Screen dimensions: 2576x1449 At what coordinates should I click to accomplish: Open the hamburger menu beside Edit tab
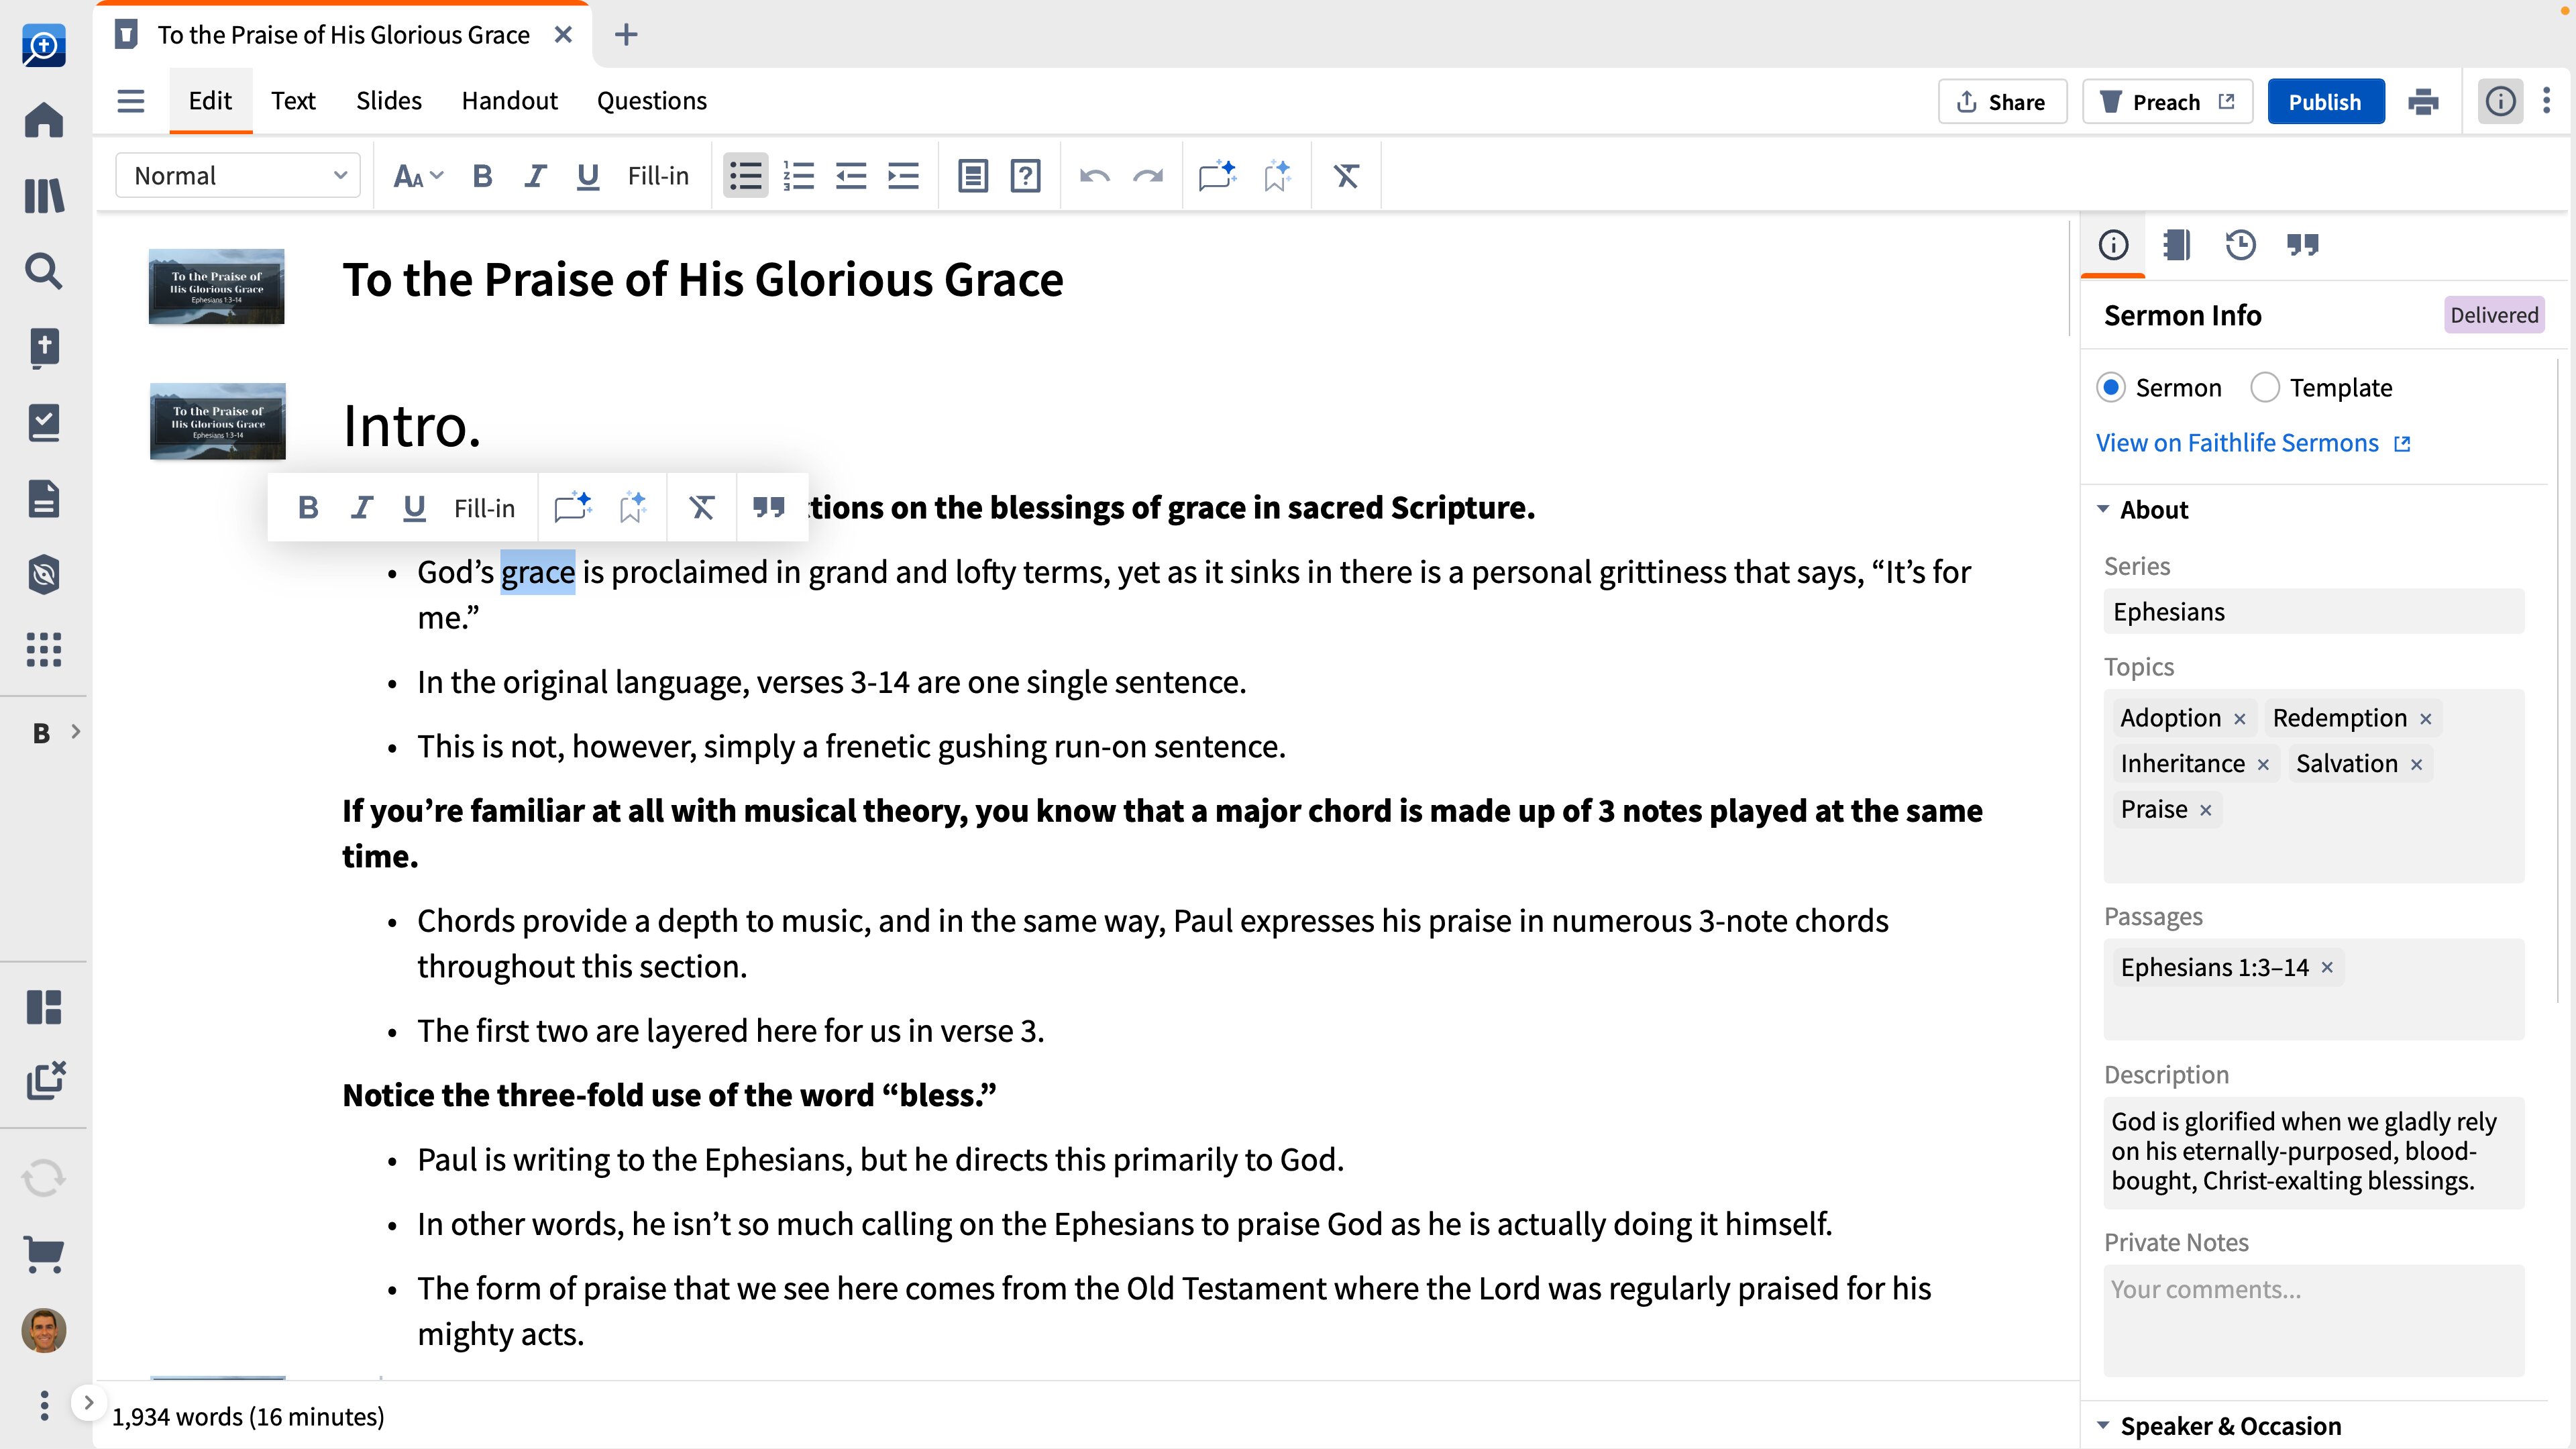[130, 101]
